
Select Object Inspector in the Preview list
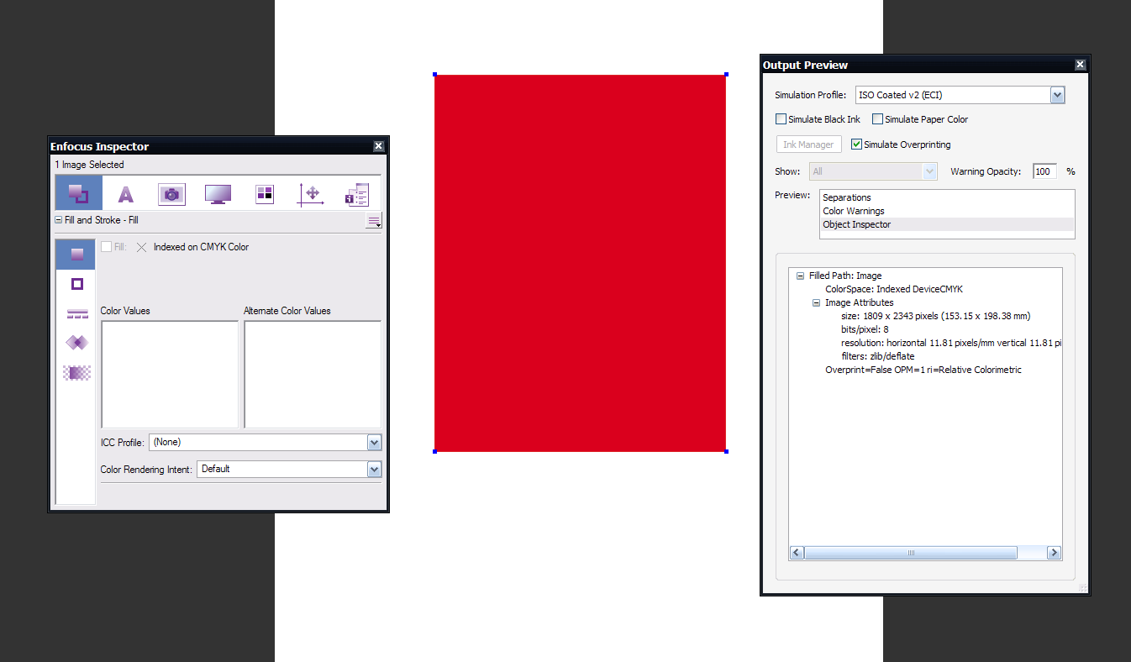click(947, 224)
